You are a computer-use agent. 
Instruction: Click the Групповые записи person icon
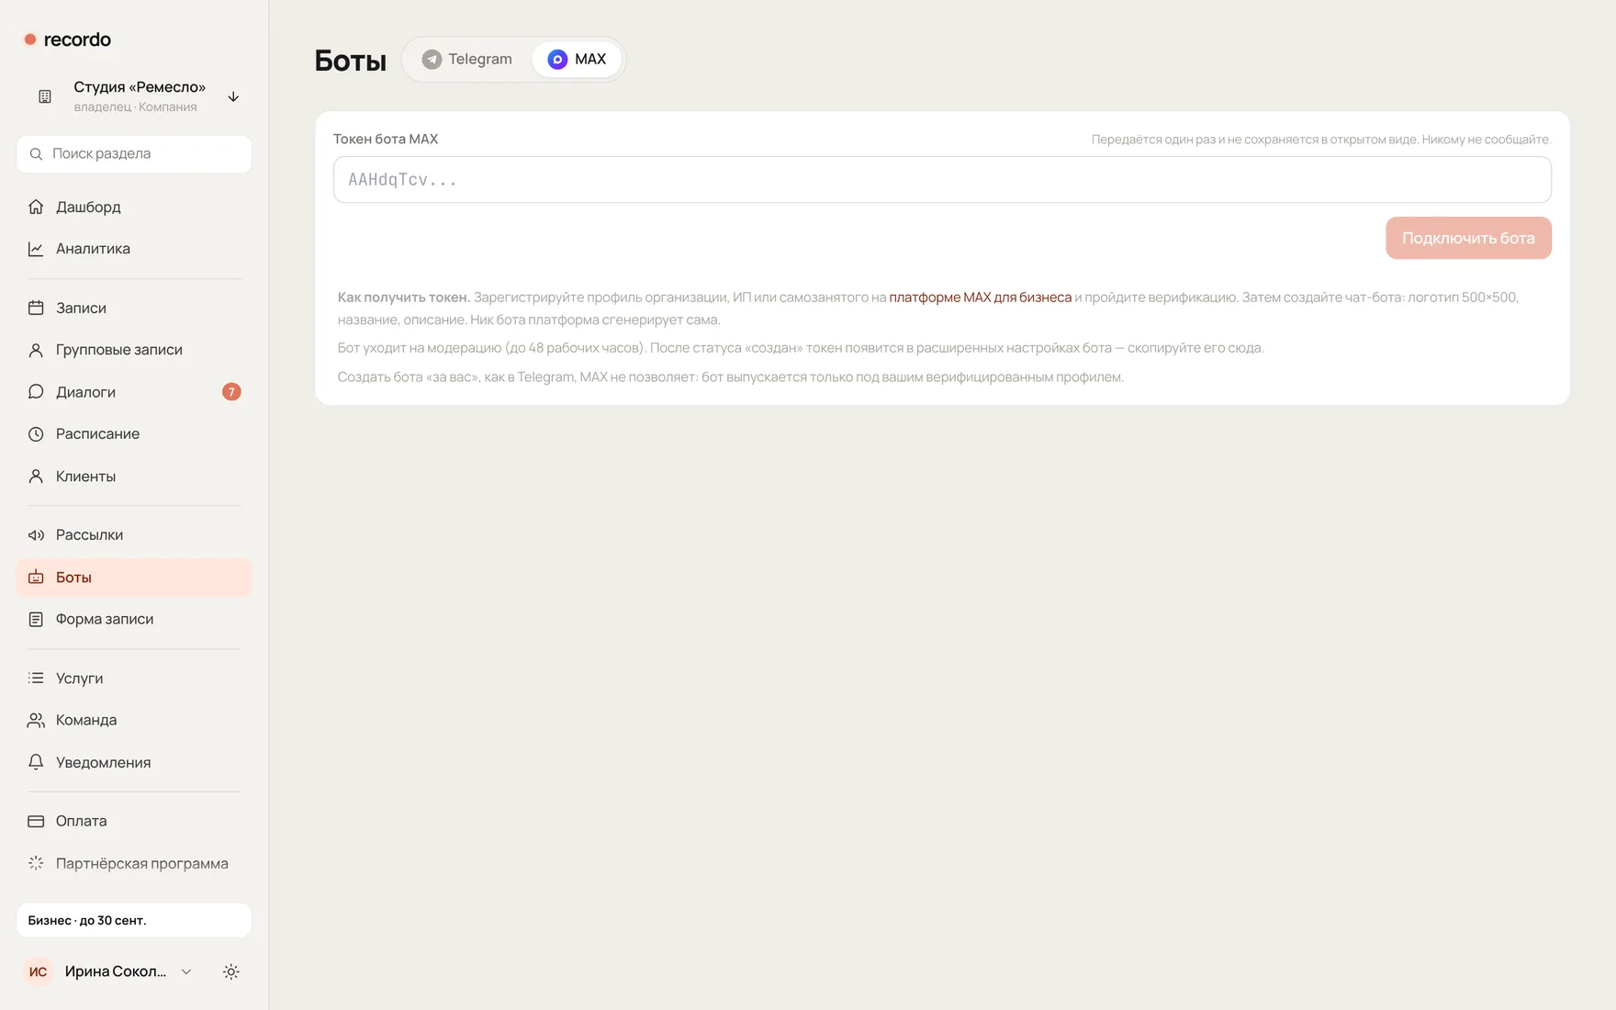[36, 350]
